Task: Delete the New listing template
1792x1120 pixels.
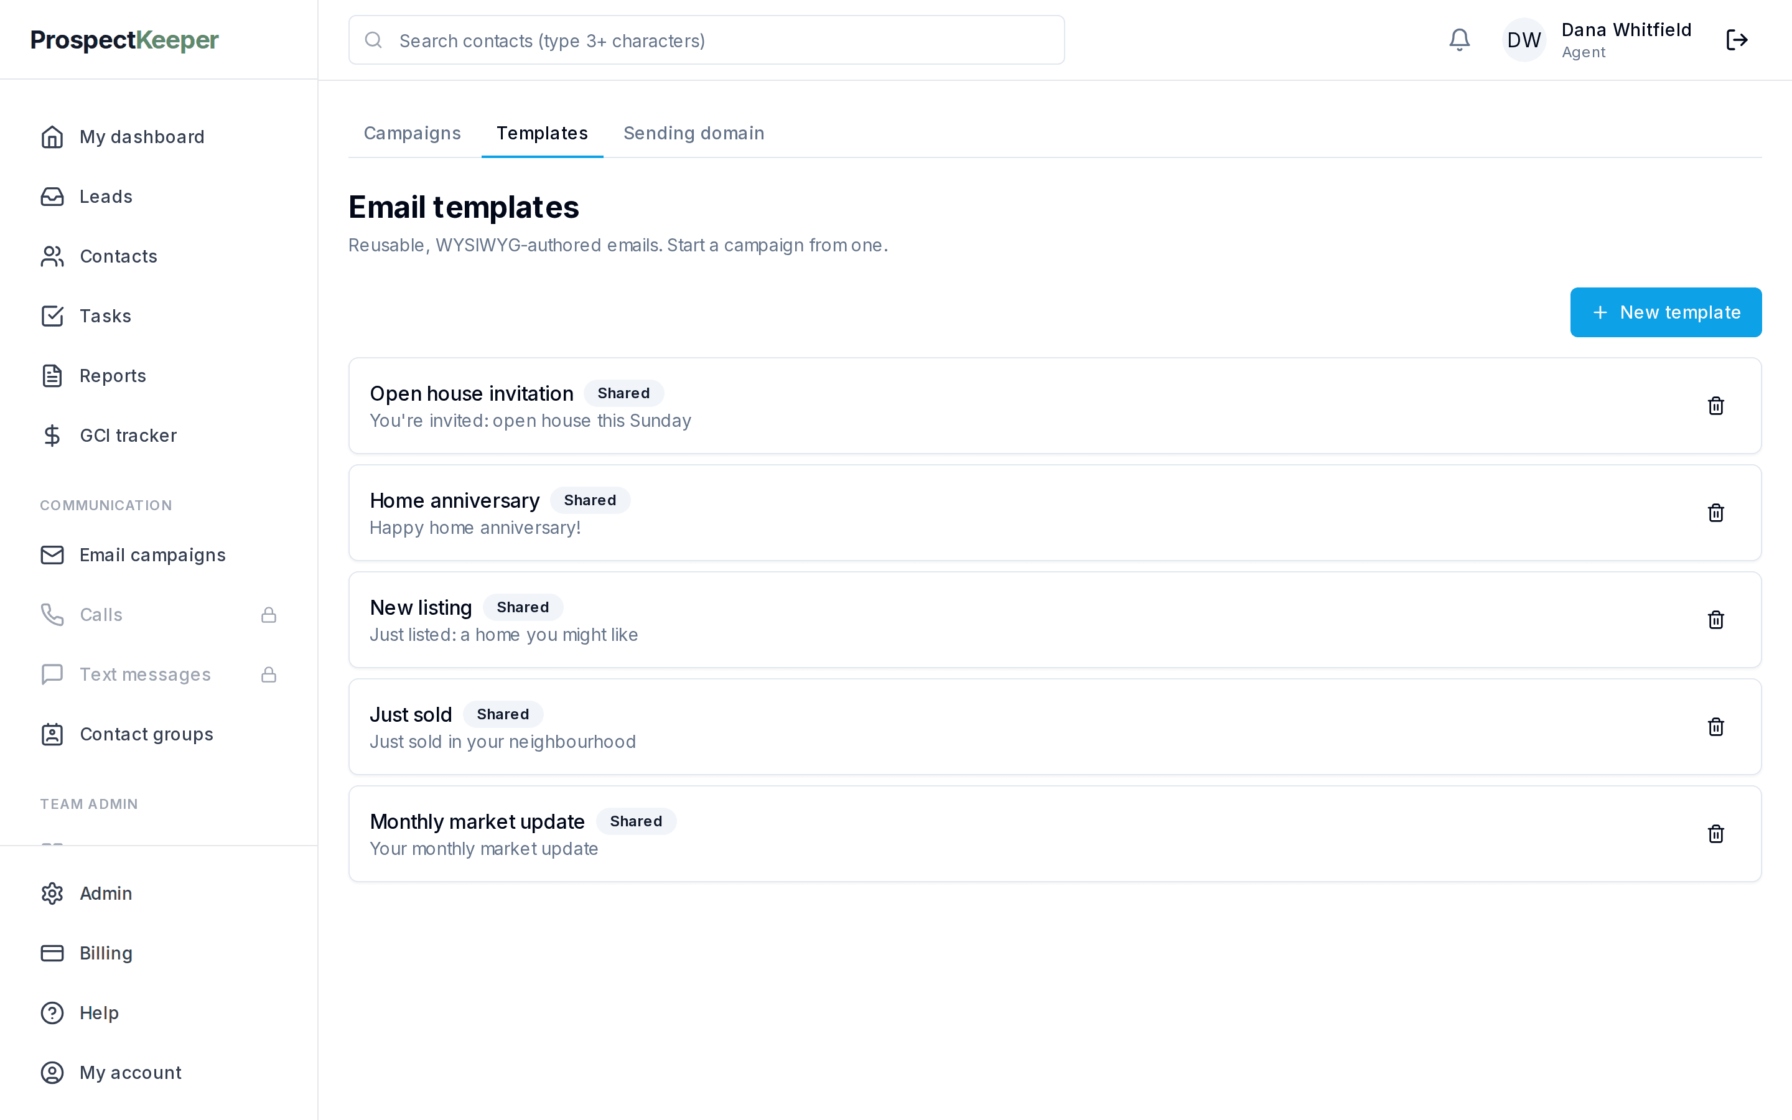Action: [x=1715, y=620]
